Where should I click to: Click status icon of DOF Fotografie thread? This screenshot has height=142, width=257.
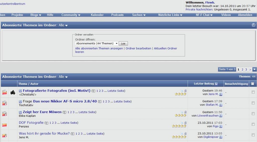5,125
